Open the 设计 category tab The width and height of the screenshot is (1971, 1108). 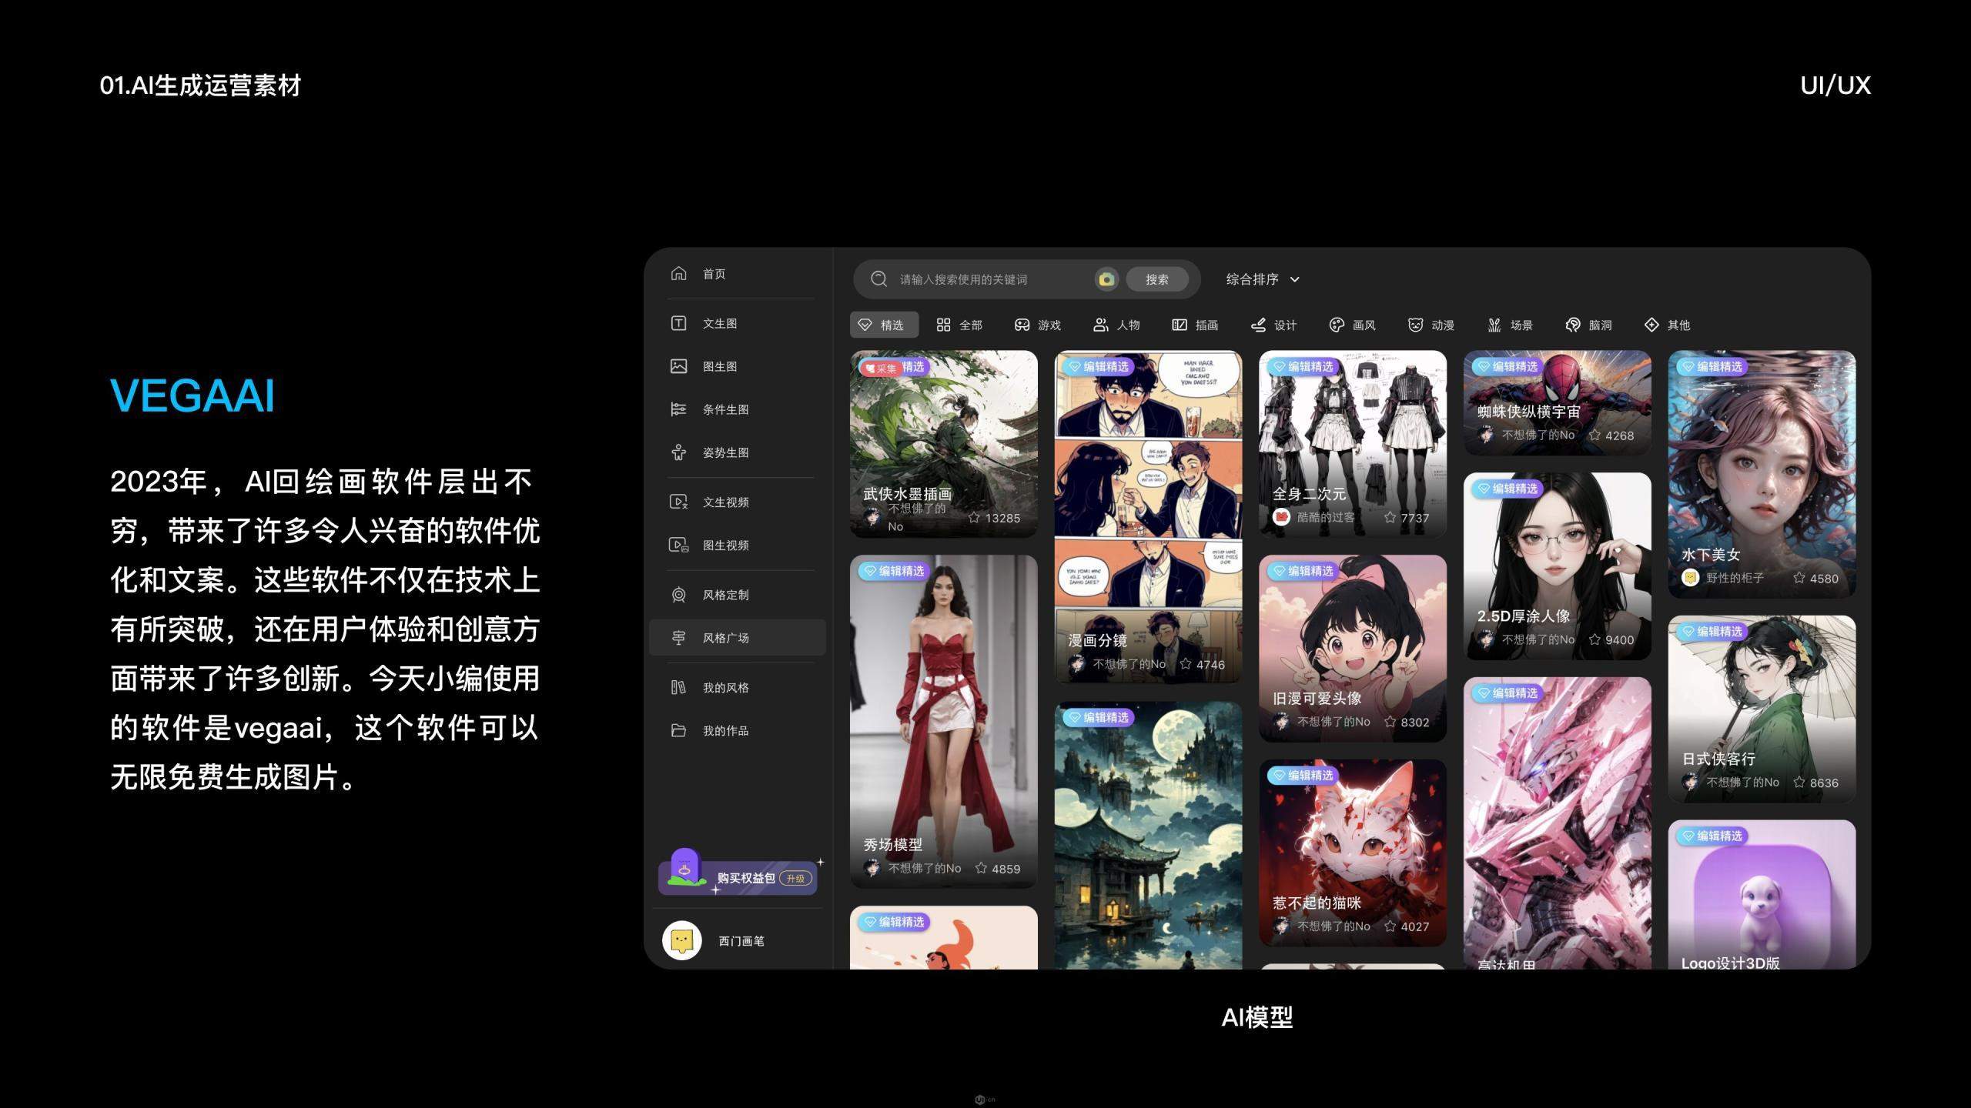coord(1273,325)
